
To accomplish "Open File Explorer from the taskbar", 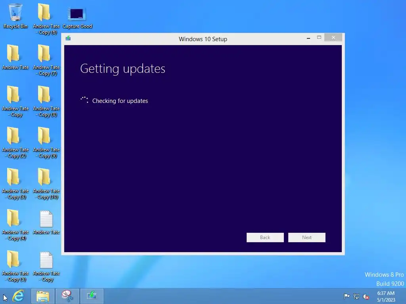I will (x=43, y=296).
